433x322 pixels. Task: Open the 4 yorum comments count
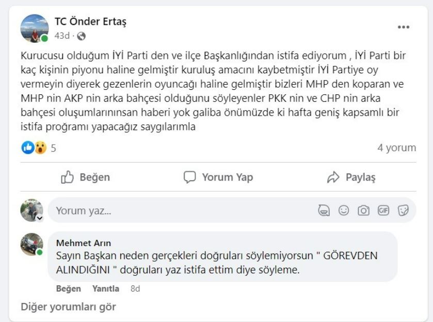pyautogui.click(x=396, y=148)
